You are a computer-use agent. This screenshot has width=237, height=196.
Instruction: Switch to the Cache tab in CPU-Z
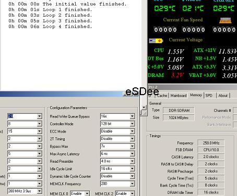[x=162, y=96]
